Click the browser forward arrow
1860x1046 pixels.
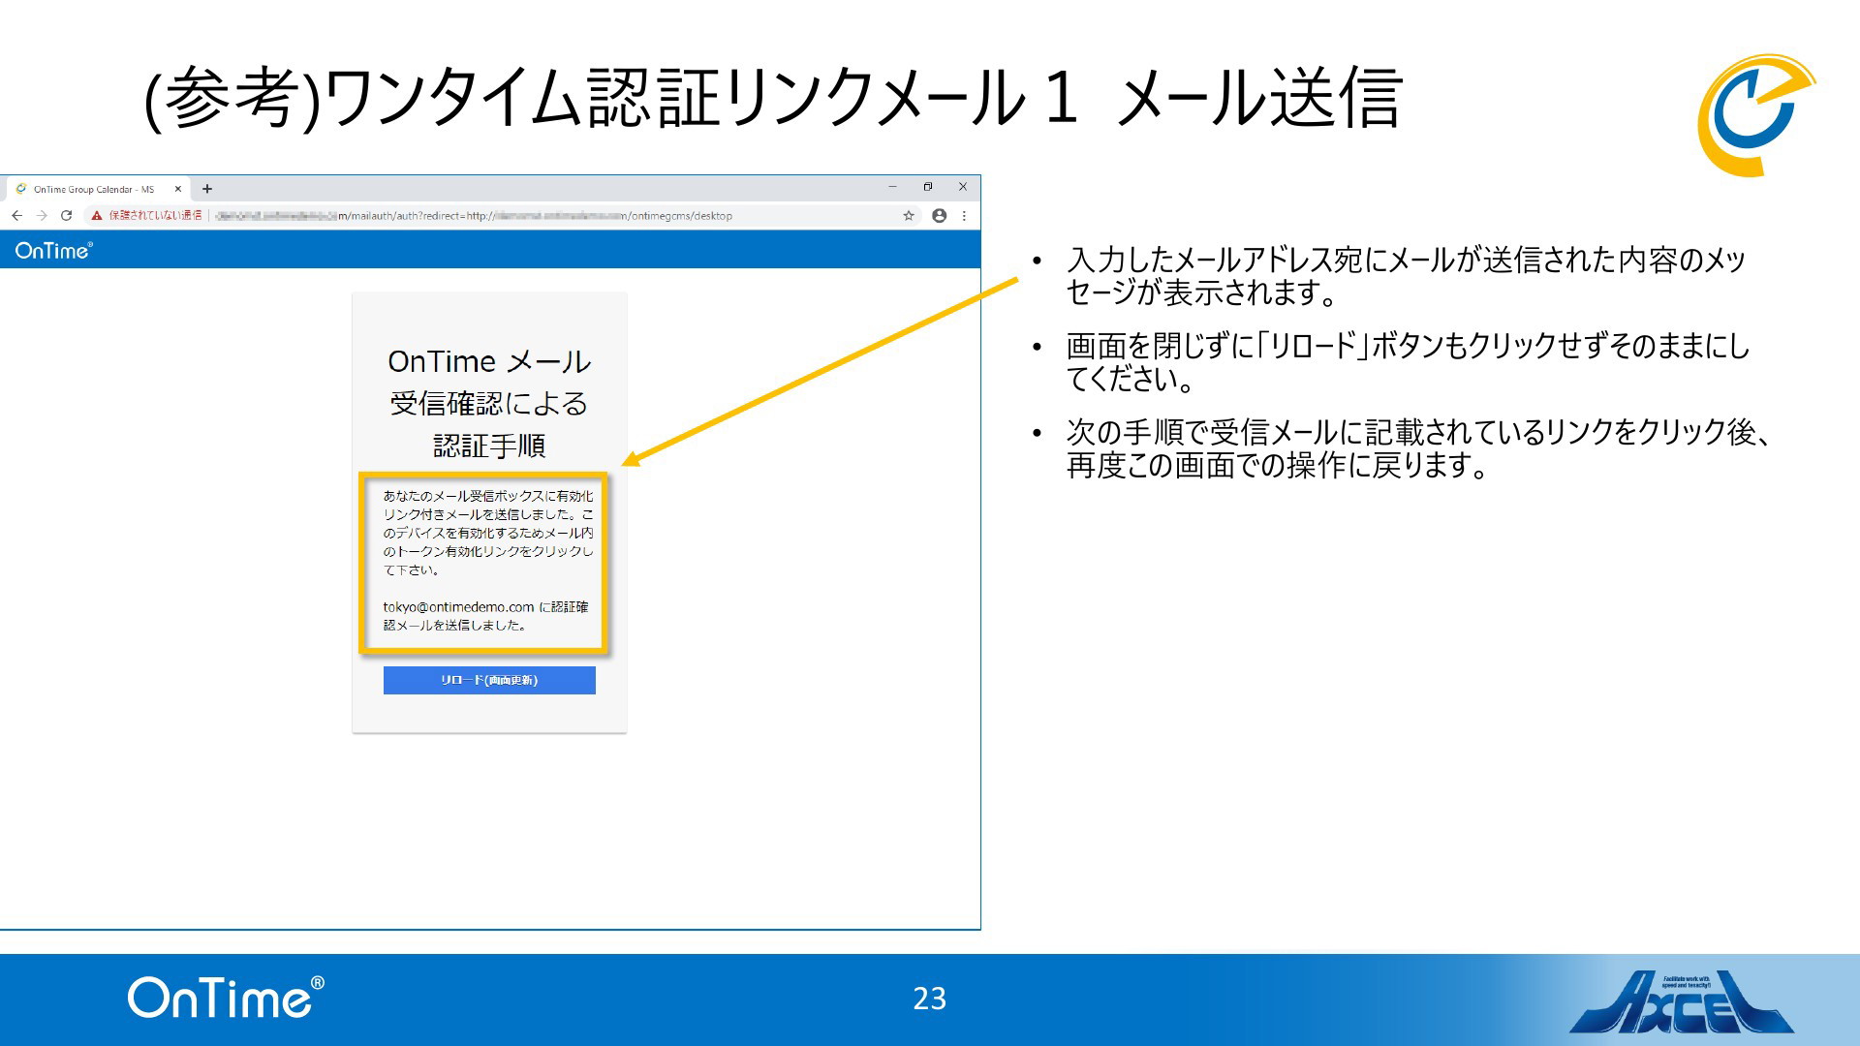point(42,216)
